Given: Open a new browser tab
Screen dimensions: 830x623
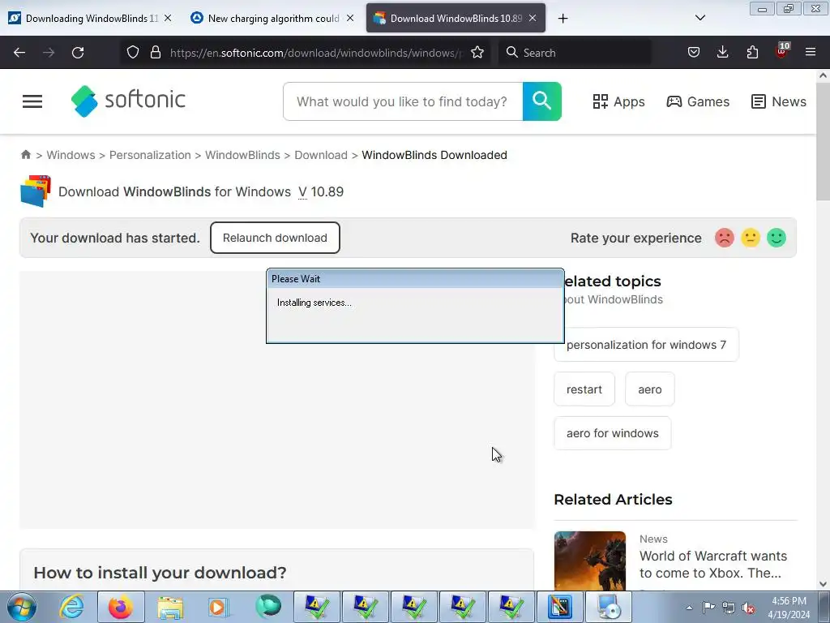Looking at the screenshot, I should 563,19.
